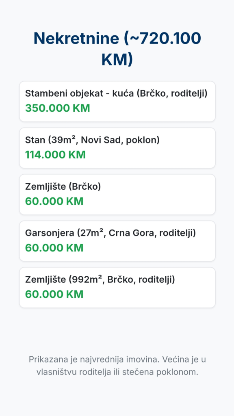Click the word "Garsonjera" in the fourth card

(50, 233)
